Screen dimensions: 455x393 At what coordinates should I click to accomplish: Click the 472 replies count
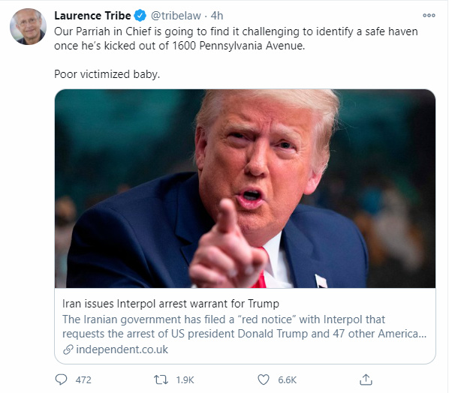coord(83,379)
